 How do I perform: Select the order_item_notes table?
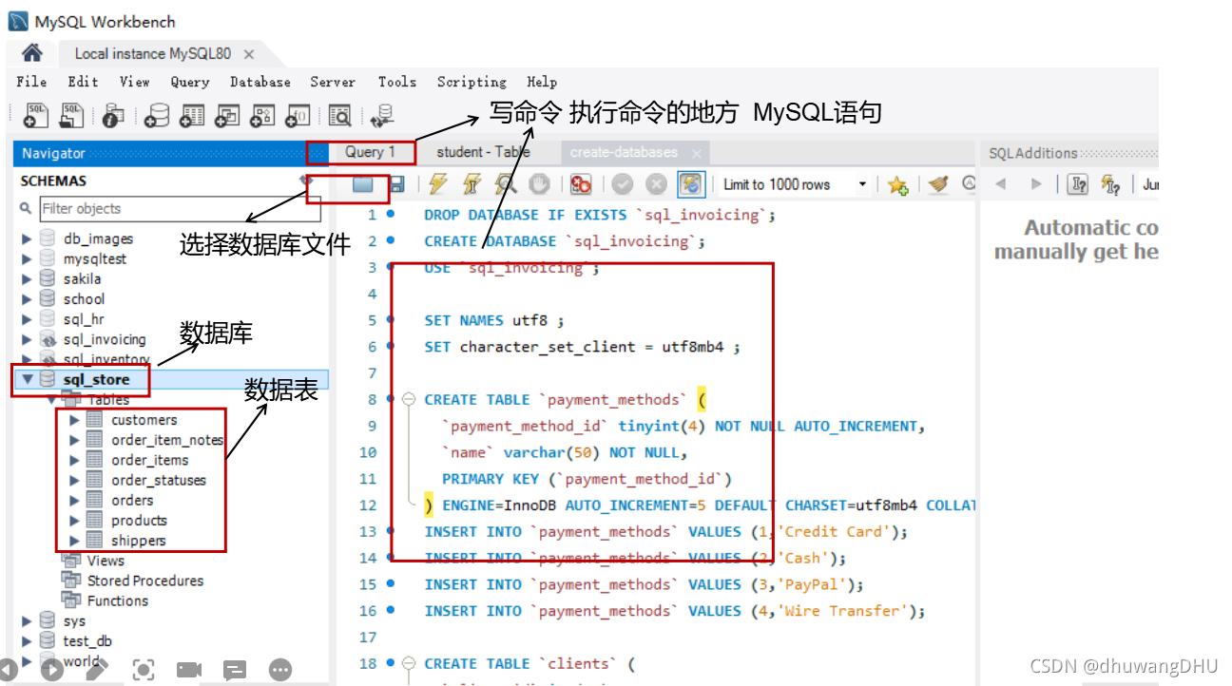tap(167, 440)
